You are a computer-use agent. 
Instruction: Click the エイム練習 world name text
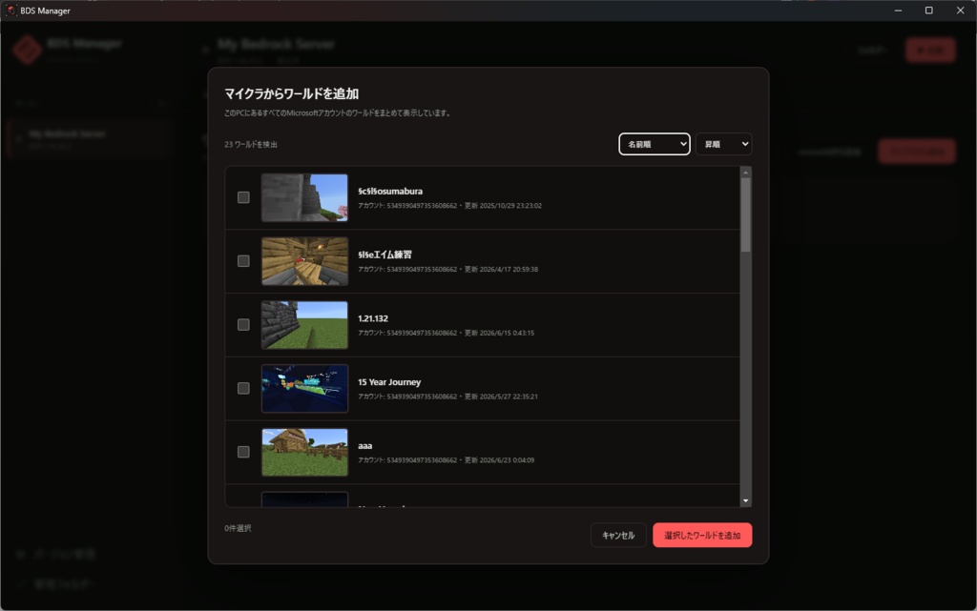click(x=385, y=255)
